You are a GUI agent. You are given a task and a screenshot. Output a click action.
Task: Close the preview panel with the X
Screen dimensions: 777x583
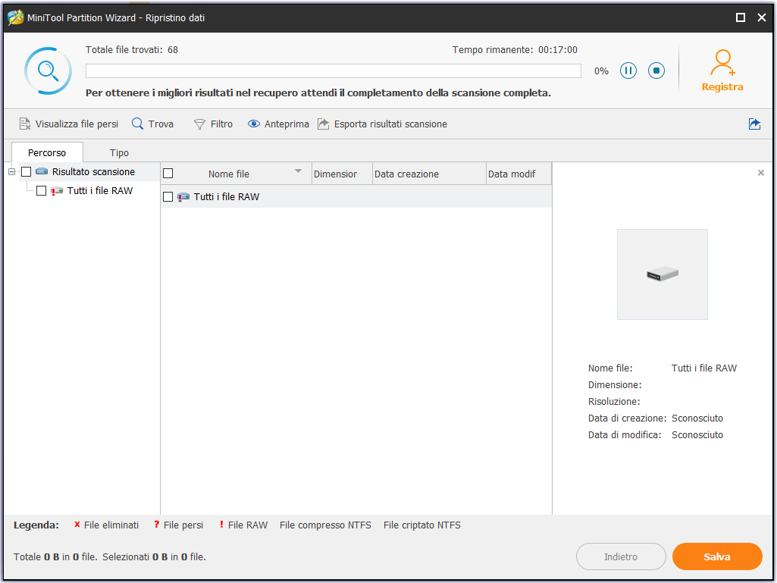(x=760, y=173)
